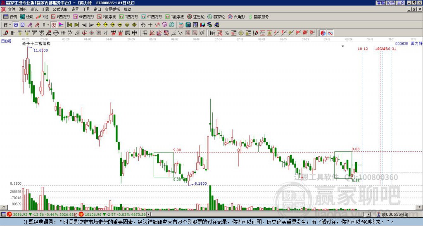Viewport: 423px width, 226px height.
Task: Open the 窗口 menu
Action: click(97, 9)
